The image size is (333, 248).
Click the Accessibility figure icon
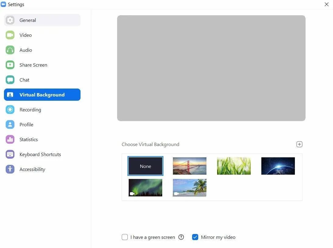[10, 169]
